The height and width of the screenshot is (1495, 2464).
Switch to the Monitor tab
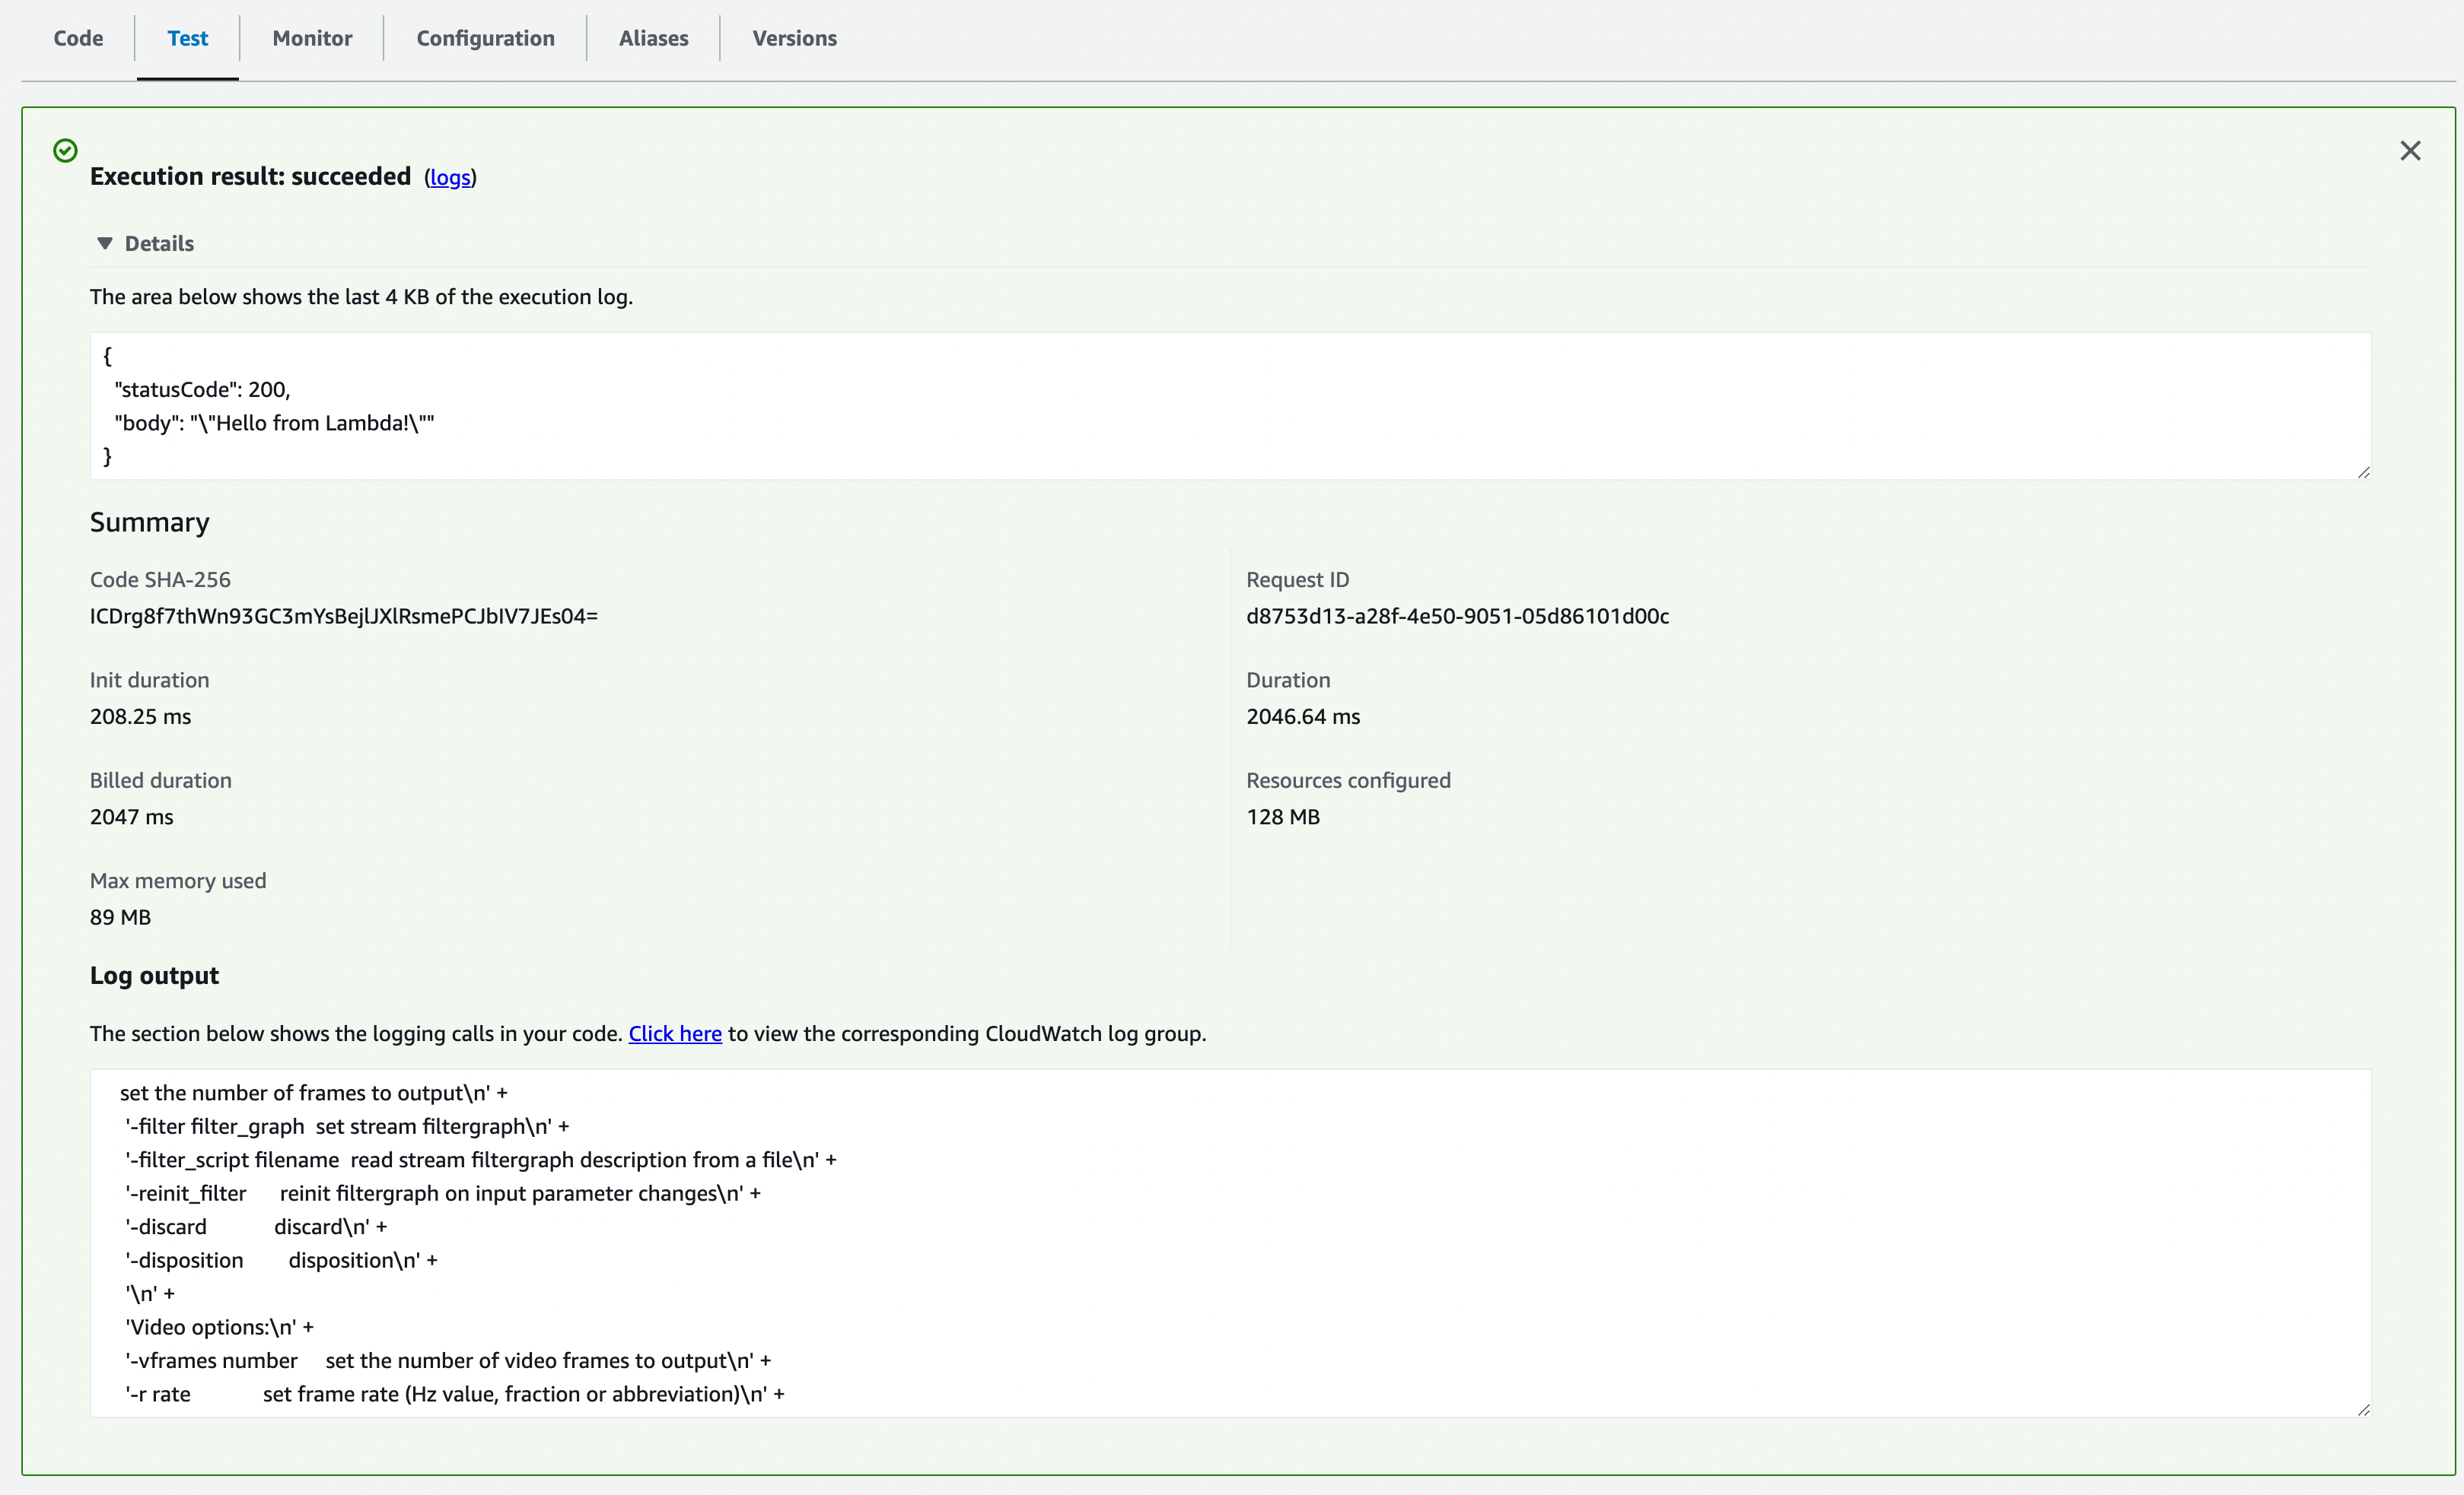(x=312, y=38)
